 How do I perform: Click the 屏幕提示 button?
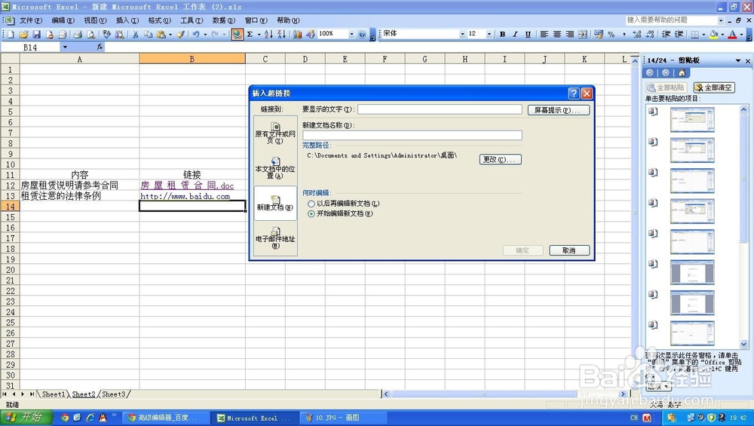coord(558,110)
